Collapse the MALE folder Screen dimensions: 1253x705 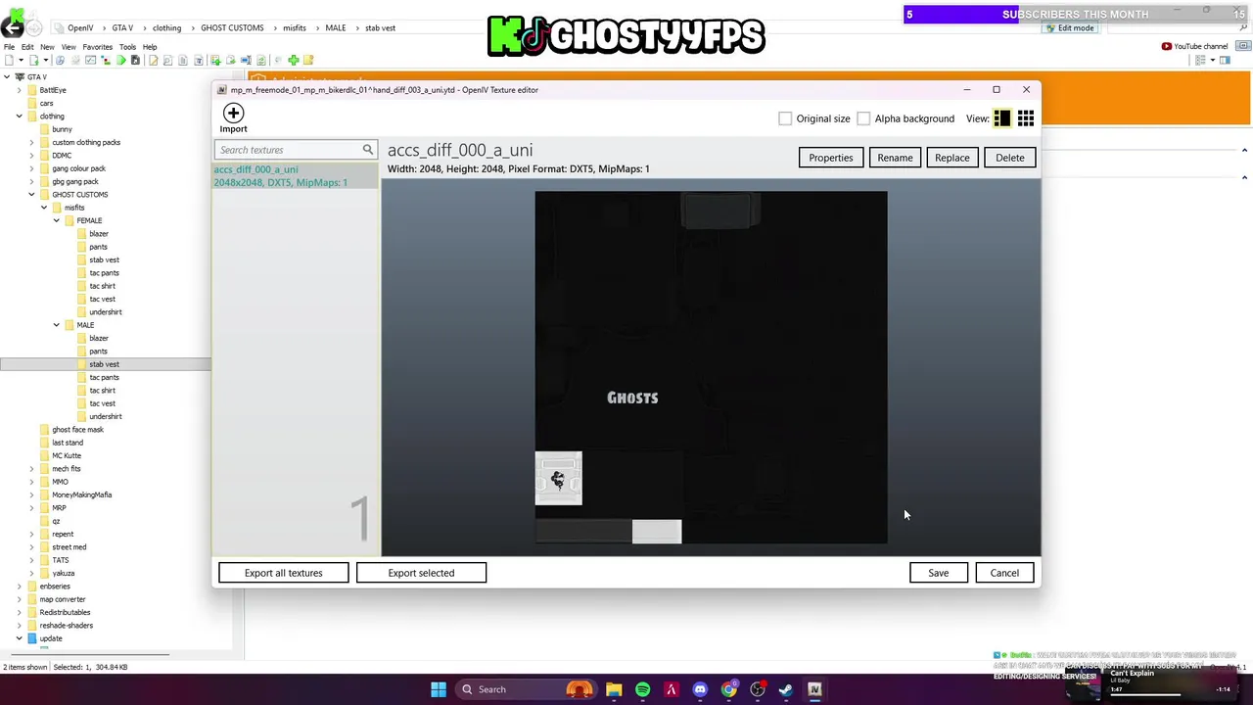pos(57,325)
